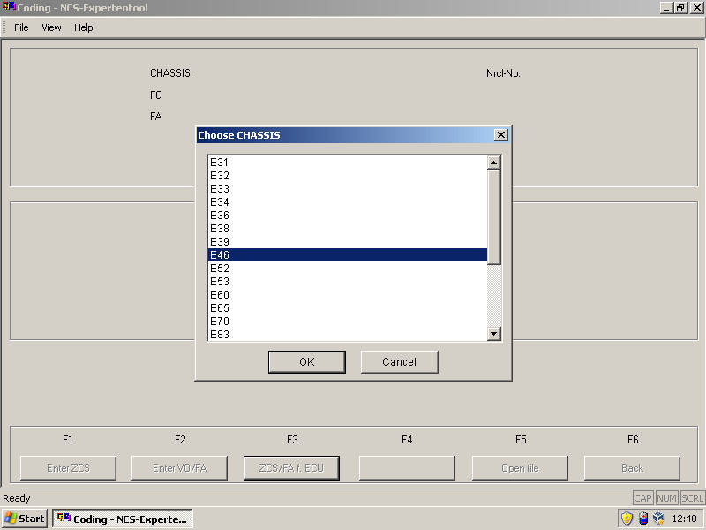The height and width of the screenshot is (530, 706).
Task: Select the highlighted E46 chassis row
Action: (x=348, y=255)
